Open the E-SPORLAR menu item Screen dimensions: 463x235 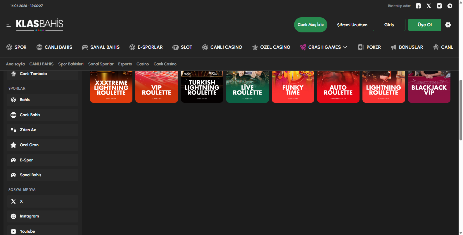(146, 47)
